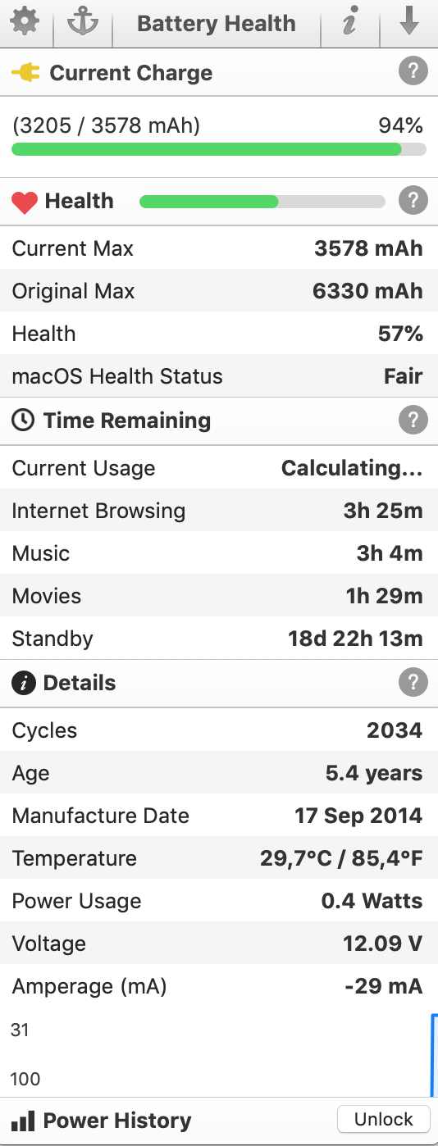Select the Cycles row
The image size is (438, 1146).
click(x=219, y=730)
